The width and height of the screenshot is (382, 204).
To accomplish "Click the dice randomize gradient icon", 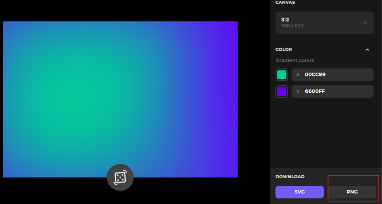I will (120, 178).
